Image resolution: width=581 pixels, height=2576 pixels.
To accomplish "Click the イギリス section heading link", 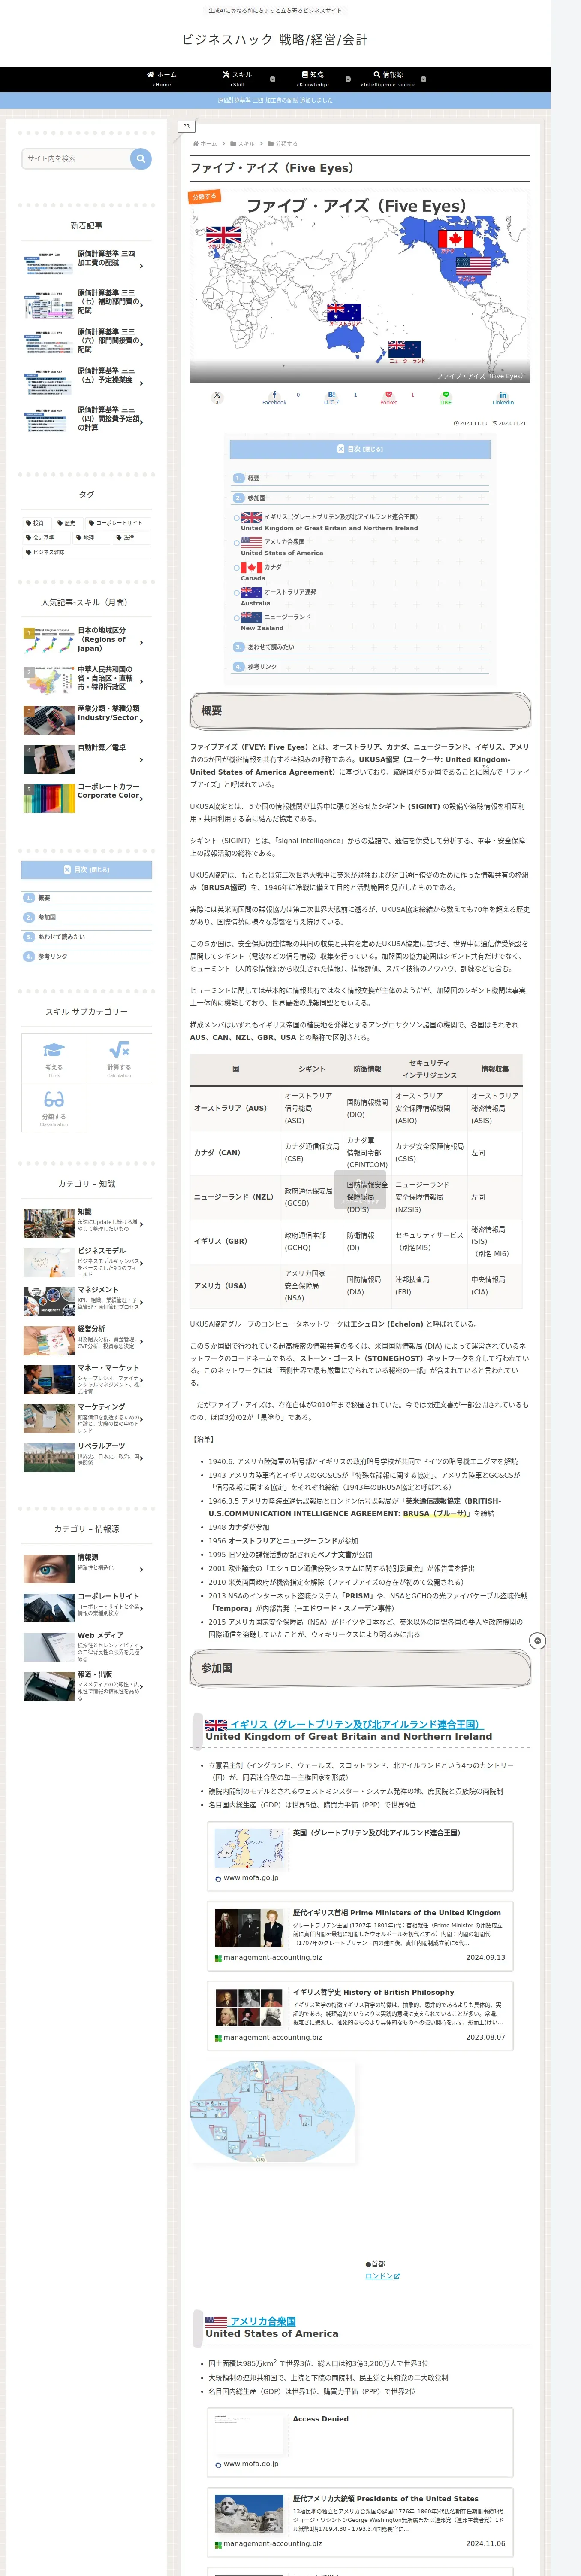I will (343, 1725).
